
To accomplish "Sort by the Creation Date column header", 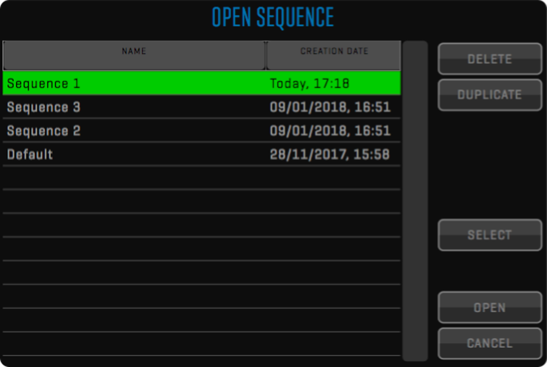I will [334, 51].
